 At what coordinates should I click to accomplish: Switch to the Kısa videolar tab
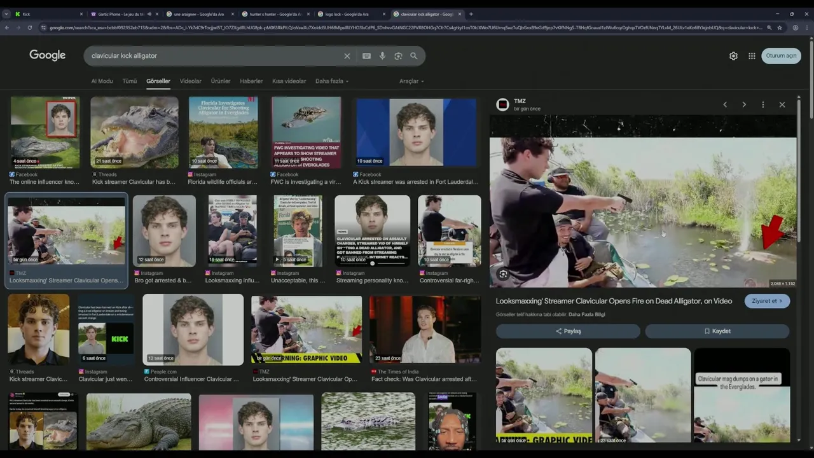pyautogui.click(x=289, y=81)
